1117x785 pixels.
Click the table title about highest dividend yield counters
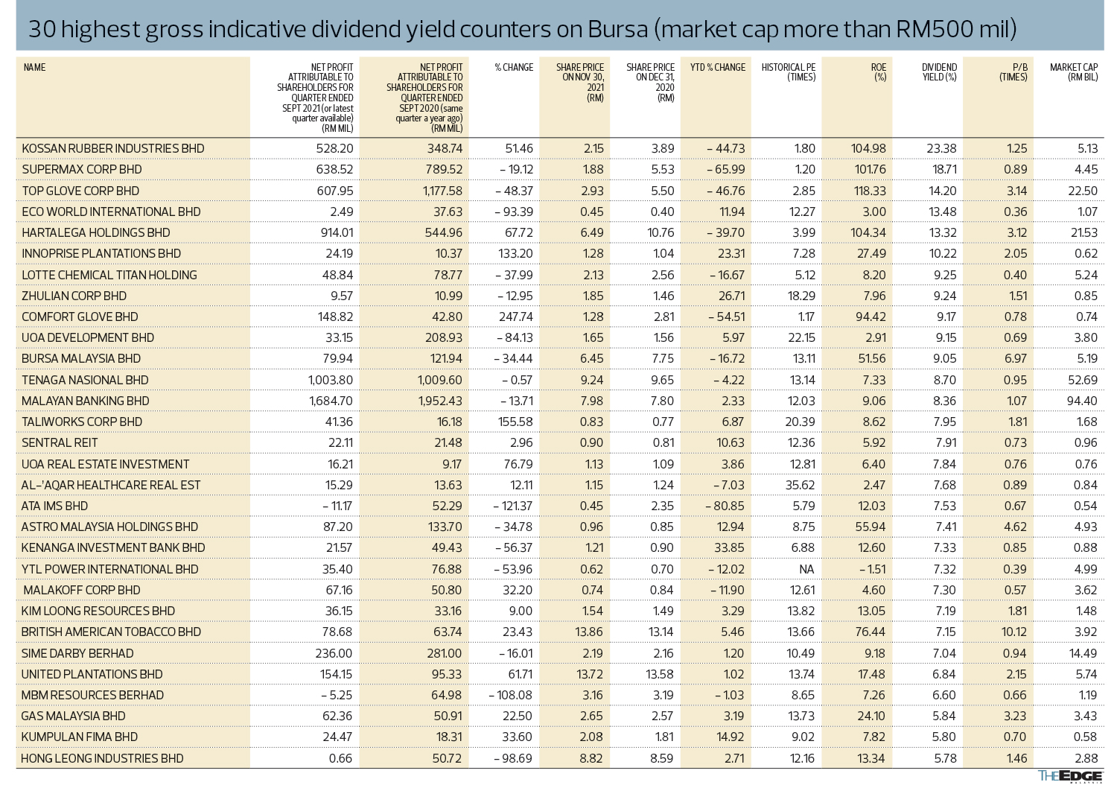pyautogui.click(x=522, y=29)
